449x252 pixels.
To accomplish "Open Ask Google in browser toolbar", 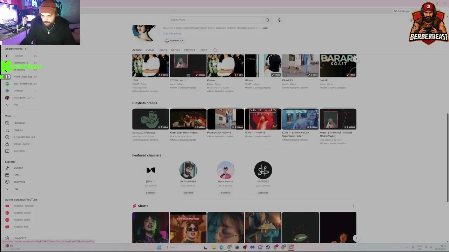I will pyautogui.click(x=402, y=11).
